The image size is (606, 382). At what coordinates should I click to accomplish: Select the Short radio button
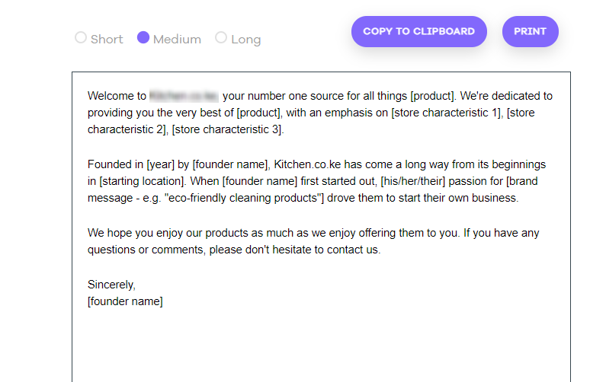tap(80, 37)
